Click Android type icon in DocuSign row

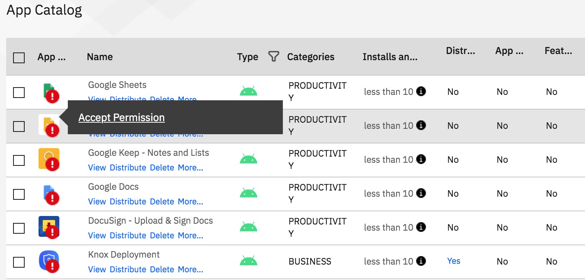pyautogui.click(x=248, y=227)
